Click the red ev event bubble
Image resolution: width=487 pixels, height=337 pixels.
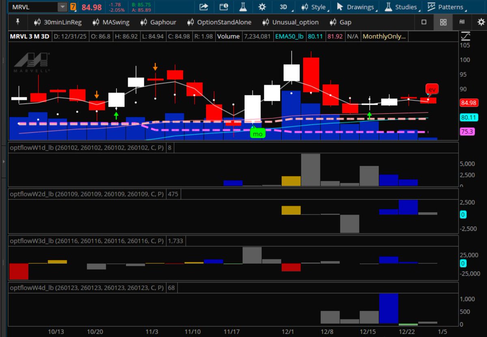[x=432, y=89]
